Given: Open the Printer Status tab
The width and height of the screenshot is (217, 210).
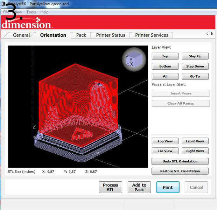Looking at the screenshot, I should pyautogui.click(x=111, y=35).
